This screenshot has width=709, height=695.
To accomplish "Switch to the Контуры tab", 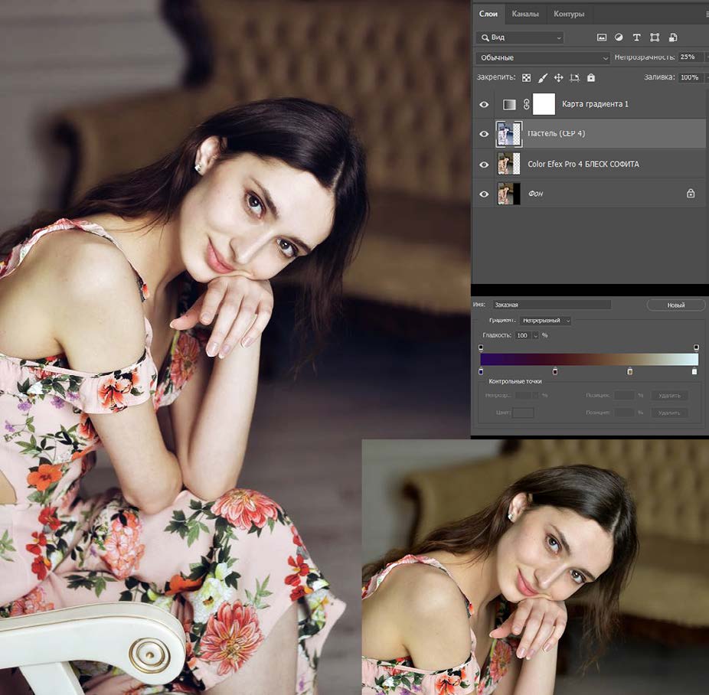I will pyautogui.click(x=569, y=14).
